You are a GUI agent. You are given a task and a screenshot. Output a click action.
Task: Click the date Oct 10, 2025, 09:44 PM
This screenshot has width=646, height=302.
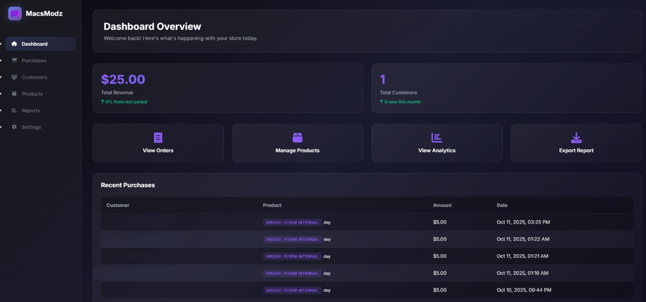point(524,290)
